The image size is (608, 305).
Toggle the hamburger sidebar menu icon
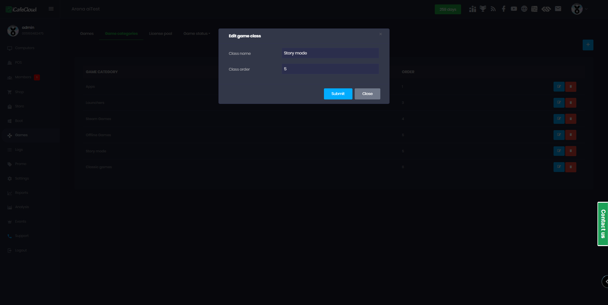51,9
